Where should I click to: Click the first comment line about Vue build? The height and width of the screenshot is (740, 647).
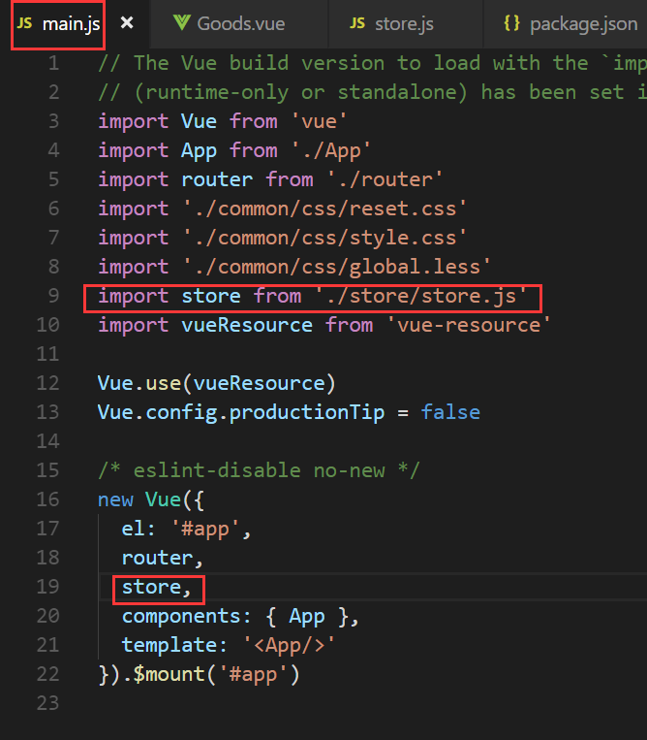pyautogui.click(x=372, y=63)
